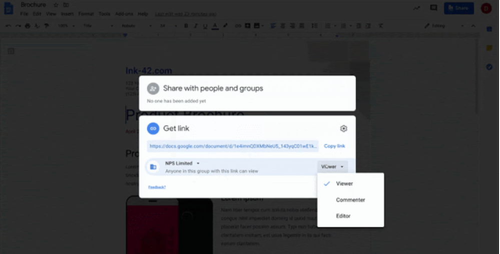Screen dimensions: 500x254
Task: Open the Format menu
Action: (86, 14)
